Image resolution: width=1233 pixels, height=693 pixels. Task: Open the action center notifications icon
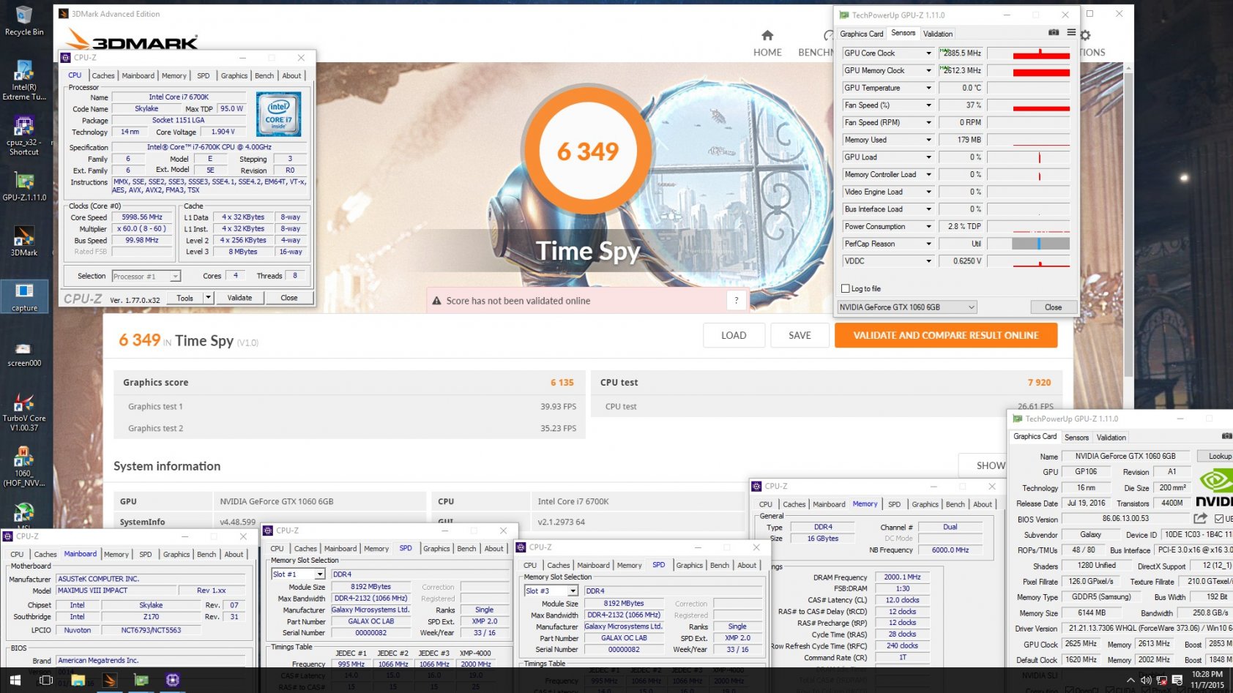click(1177, 681)
